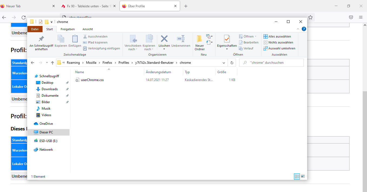Open the Ansicht ribbon tab
Viewport: 367px width, 192px height.
coord(87,29)
